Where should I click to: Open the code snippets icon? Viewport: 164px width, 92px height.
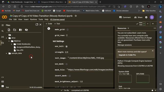pos(3,77)
